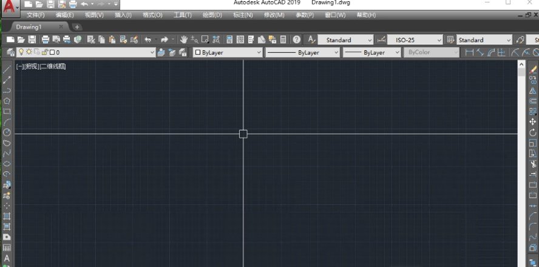Click the Table Style icon
Viewport: 539px width, 267px height.
click(x=450, y=39)
